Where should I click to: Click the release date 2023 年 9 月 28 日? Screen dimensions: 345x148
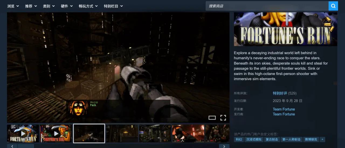(288, 101)
